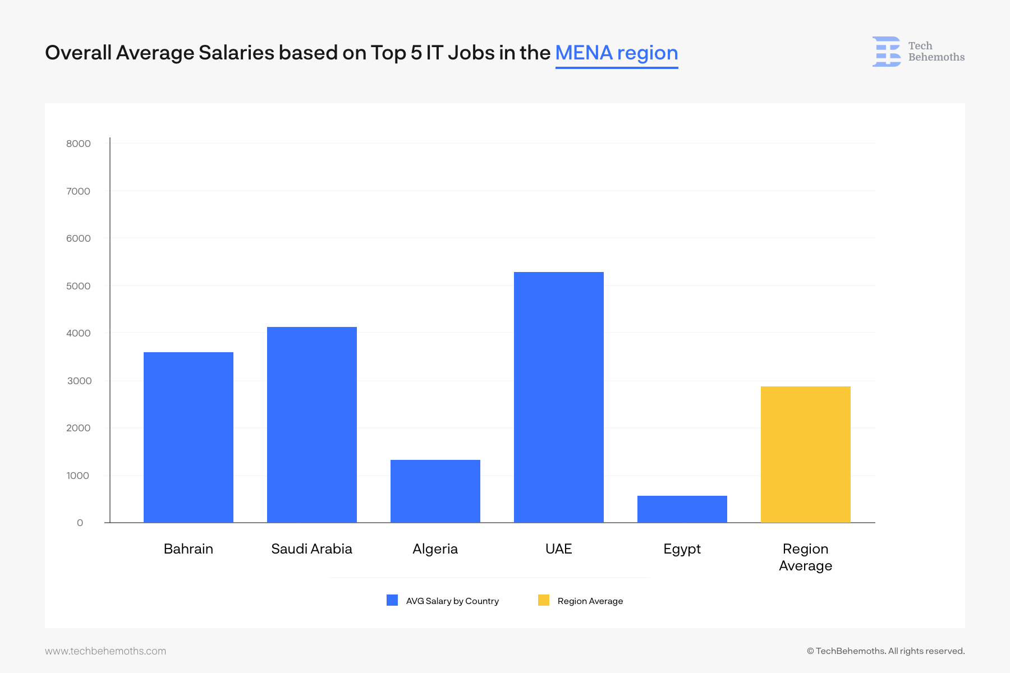
Task: Select the yellow Region Average legend swatch
Action: (x=543, y=600)
